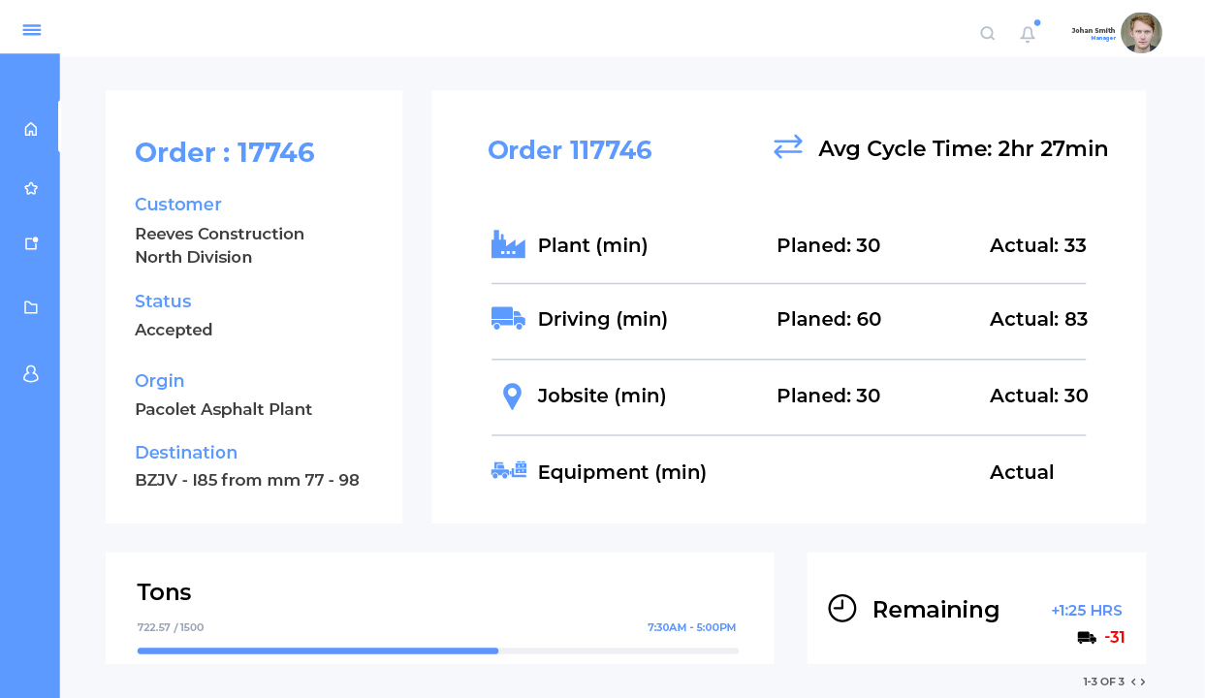Viewport: 1205px width, 698px height.
Task: Click the new order document icon in sidebar
Action: [31, 243]
